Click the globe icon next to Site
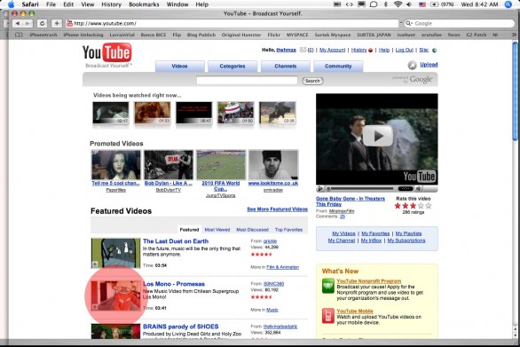Viewport: 520px width, 347px height. 434,50
